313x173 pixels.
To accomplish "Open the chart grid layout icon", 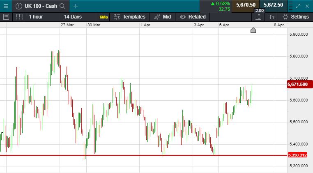I will tap(19, 17).
